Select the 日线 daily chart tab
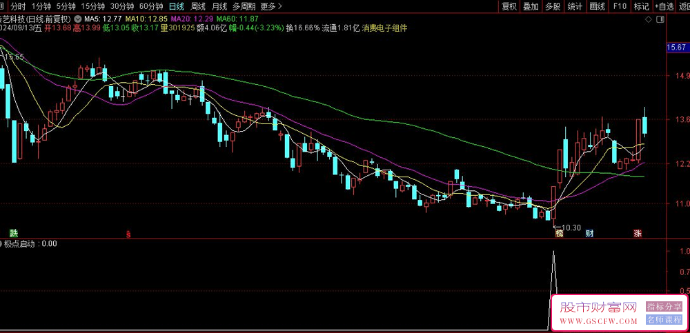This screenshot has height=333, width=690. tap(177, 6)
